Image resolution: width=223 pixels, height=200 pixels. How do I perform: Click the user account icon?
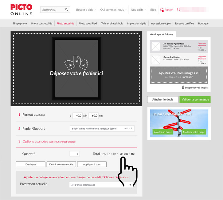point(178,10)
